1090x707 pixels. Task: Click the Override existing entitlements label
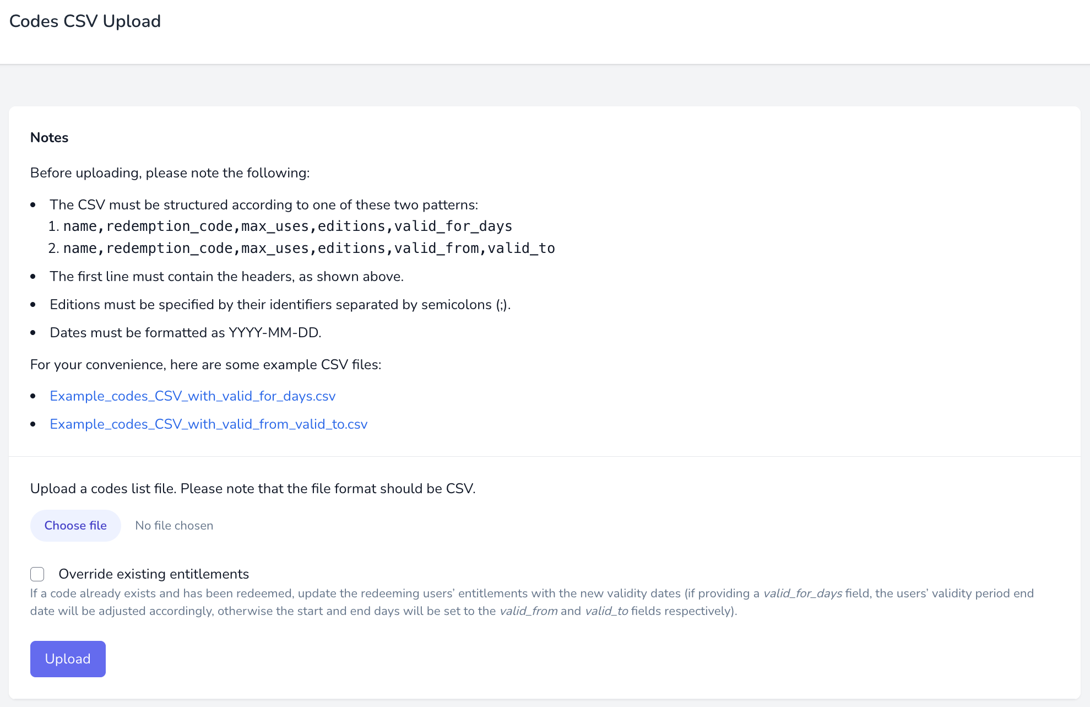click(154, 574)
